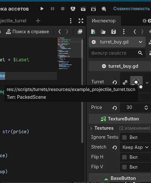Make the script editor floating
Screen dimensions: 151x183
(x=80, y=32)
